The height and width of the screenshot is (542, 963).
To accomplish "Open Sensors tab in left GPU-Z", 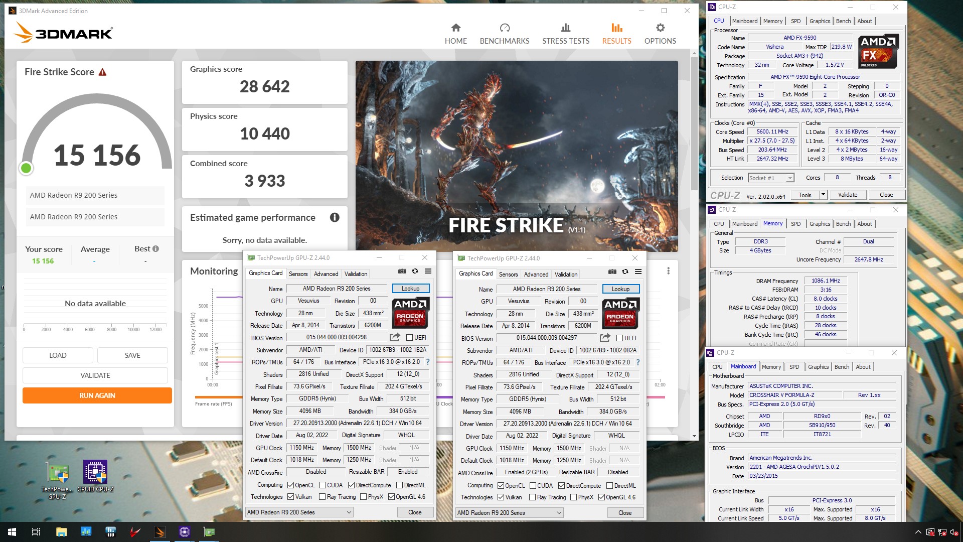I will click(x=298, y=274).
